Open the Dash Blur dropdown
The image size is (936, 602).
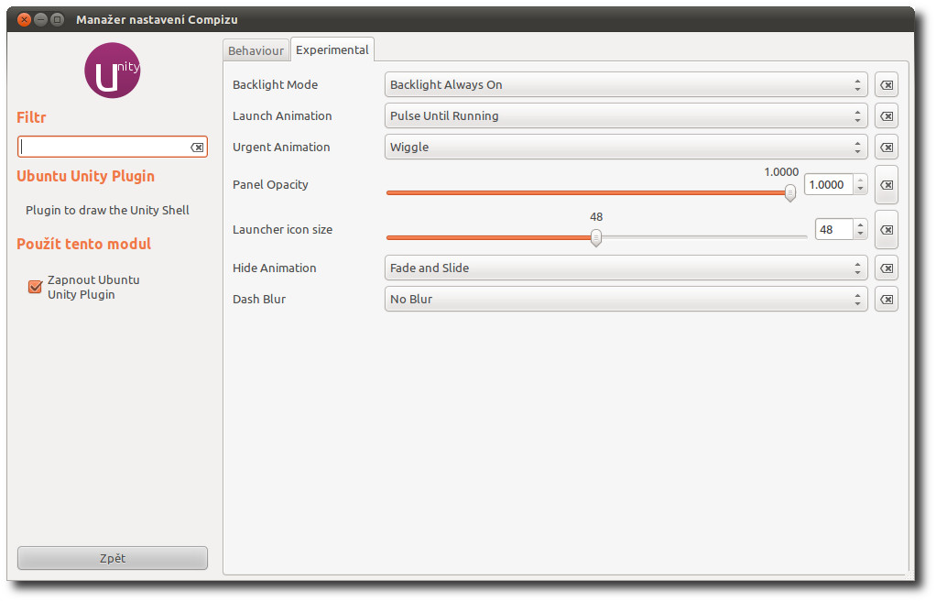pos(626,300)
